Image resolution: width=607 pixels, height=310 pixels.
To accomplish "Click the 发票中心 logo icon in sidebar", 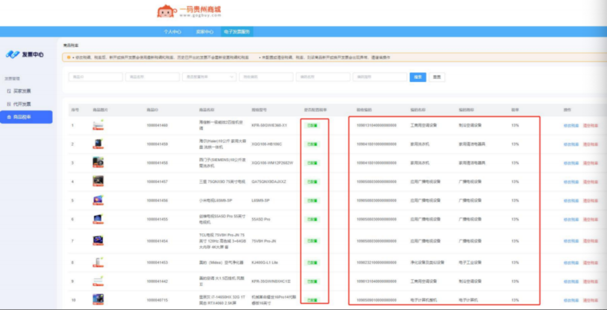I will coord(12,54).
